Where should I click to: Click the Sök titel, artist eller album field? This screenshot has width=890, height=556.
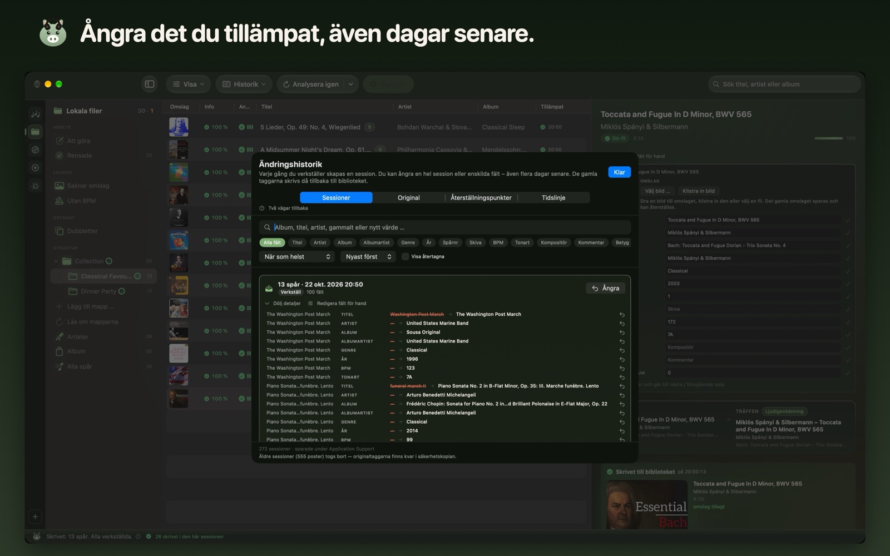click(784, 84)
